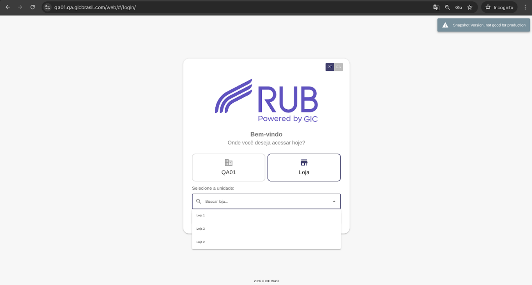Open Chrome three-dot menu
Screen dimensions: 532x285
click(525, 7)
